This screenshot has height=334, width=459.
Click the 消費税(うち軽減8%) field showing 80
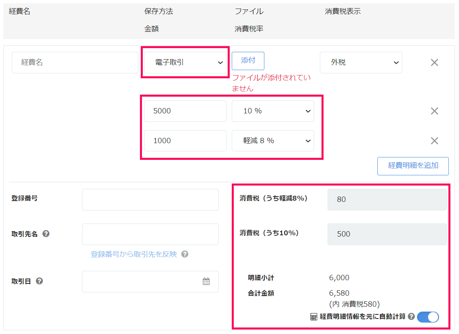point(387,199)
